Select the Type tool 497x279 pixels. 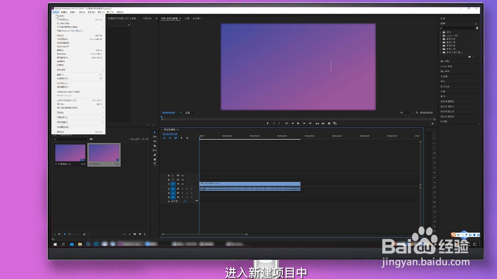tap(155, 164)
